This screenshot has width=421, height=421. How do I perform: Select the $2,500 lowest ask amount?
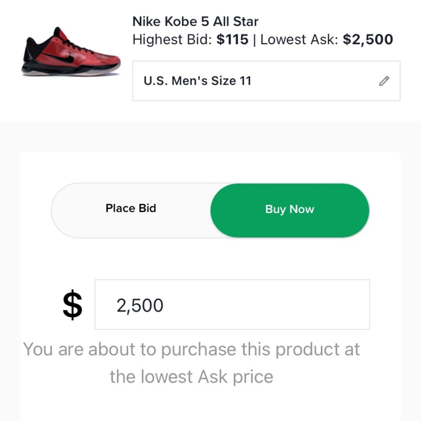coord(368,40)
